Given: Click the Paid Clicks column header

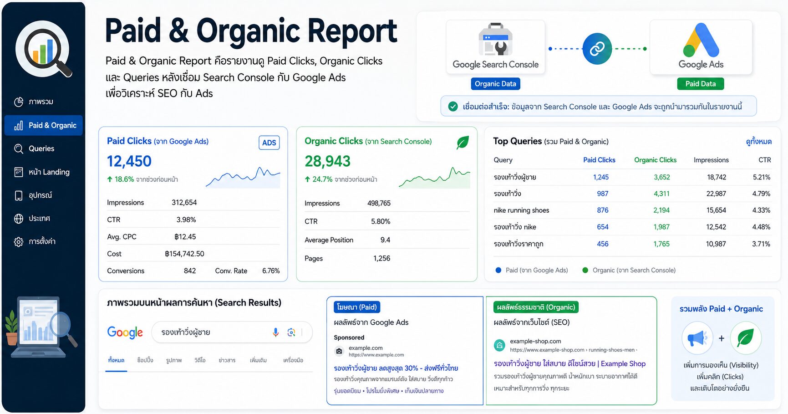Looking at the screenshot, I should pyautogui.click(x=599, y=160).
